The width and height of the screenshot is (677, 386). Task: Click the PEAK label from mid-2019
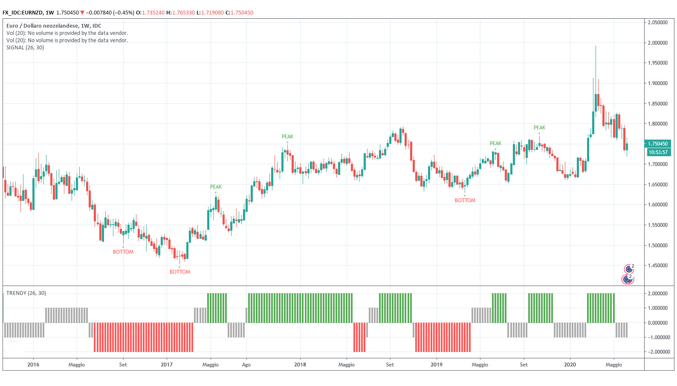(495, 143)
